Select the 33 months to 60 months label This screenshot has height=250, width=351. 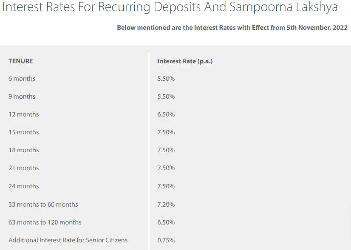point(43,205)
